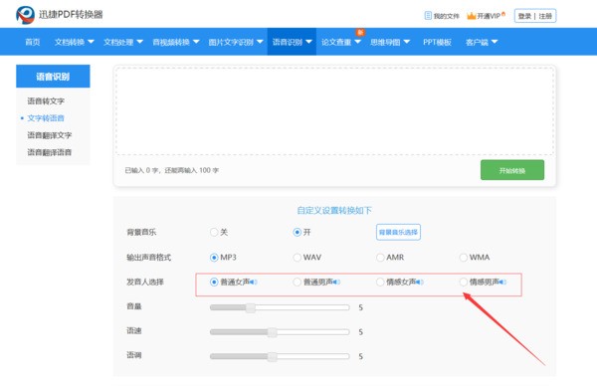597x386 pixels.
Task: Preview 普通男声 voice speaker icon
Action: pyautogui.click(x=336, y=283)
